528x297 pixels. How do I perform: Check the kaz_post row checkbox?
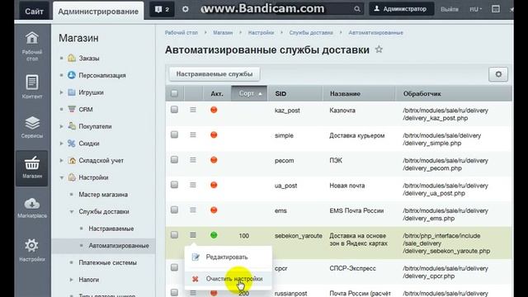174,110
